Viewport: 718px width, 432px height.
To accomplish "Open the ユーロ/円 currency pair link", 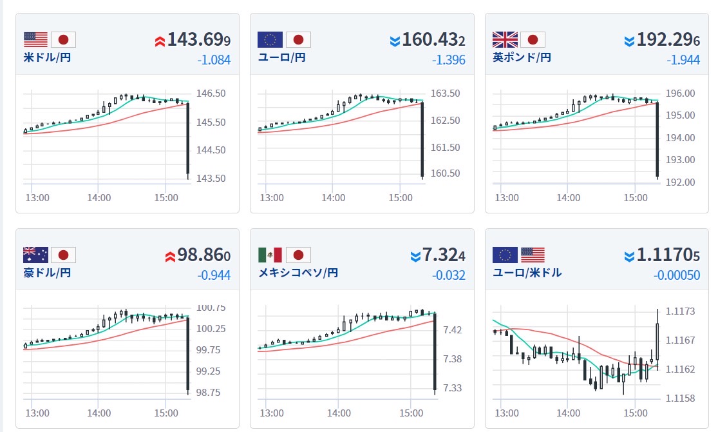I will 281,57.
